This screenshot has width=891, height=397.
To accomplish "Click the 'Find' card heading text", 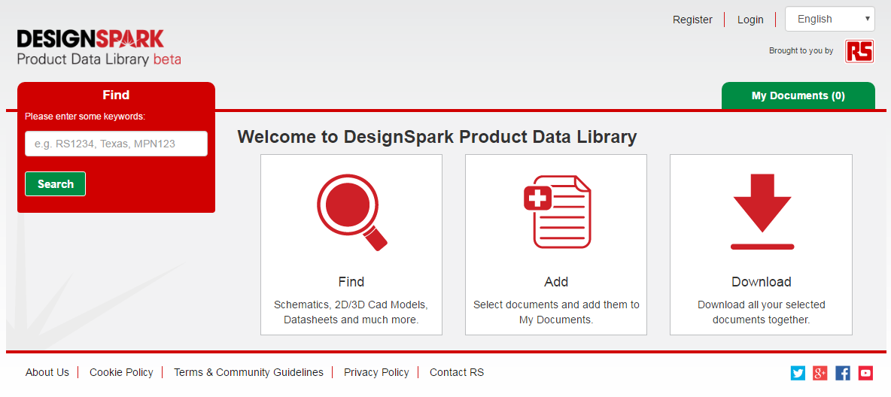I will pyautogui.click(x=351, y=282).
